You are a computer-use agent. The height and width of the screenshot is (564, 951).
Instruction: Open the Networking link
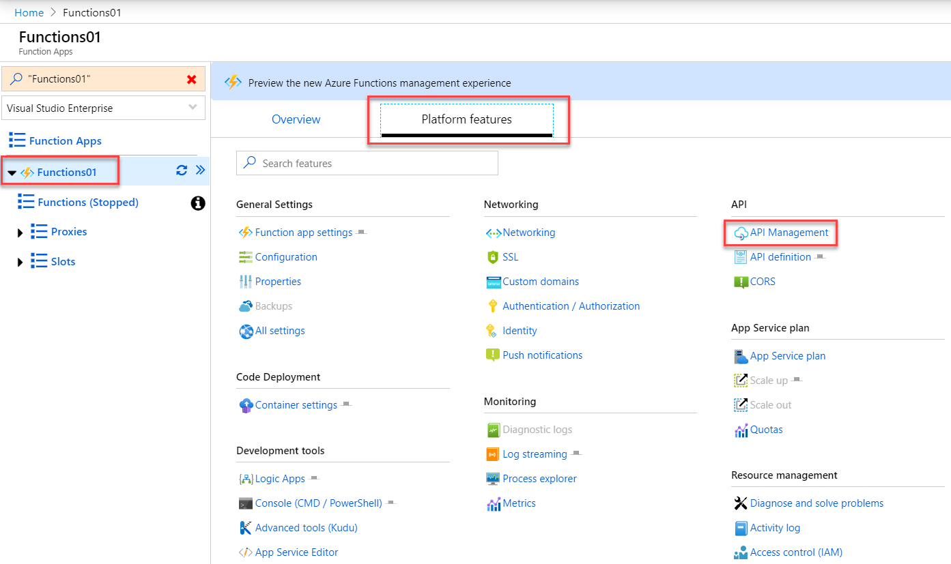pyautogui.click(x=529, y=233)
